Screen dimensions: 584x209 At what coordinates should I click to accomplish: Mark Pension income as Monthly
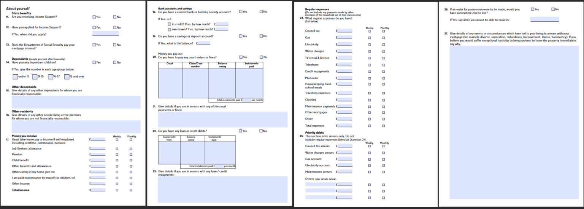[131, 155]
